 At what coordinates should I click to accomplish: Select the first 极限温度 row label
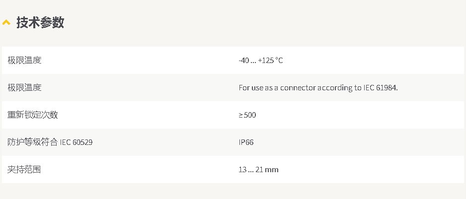(x=24, y=60)
